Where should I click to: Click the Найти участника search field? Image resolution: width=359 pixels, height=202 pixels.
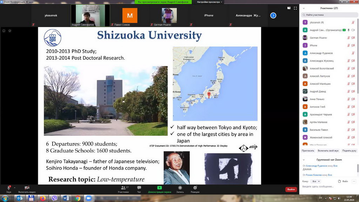[x=329, y=15]
